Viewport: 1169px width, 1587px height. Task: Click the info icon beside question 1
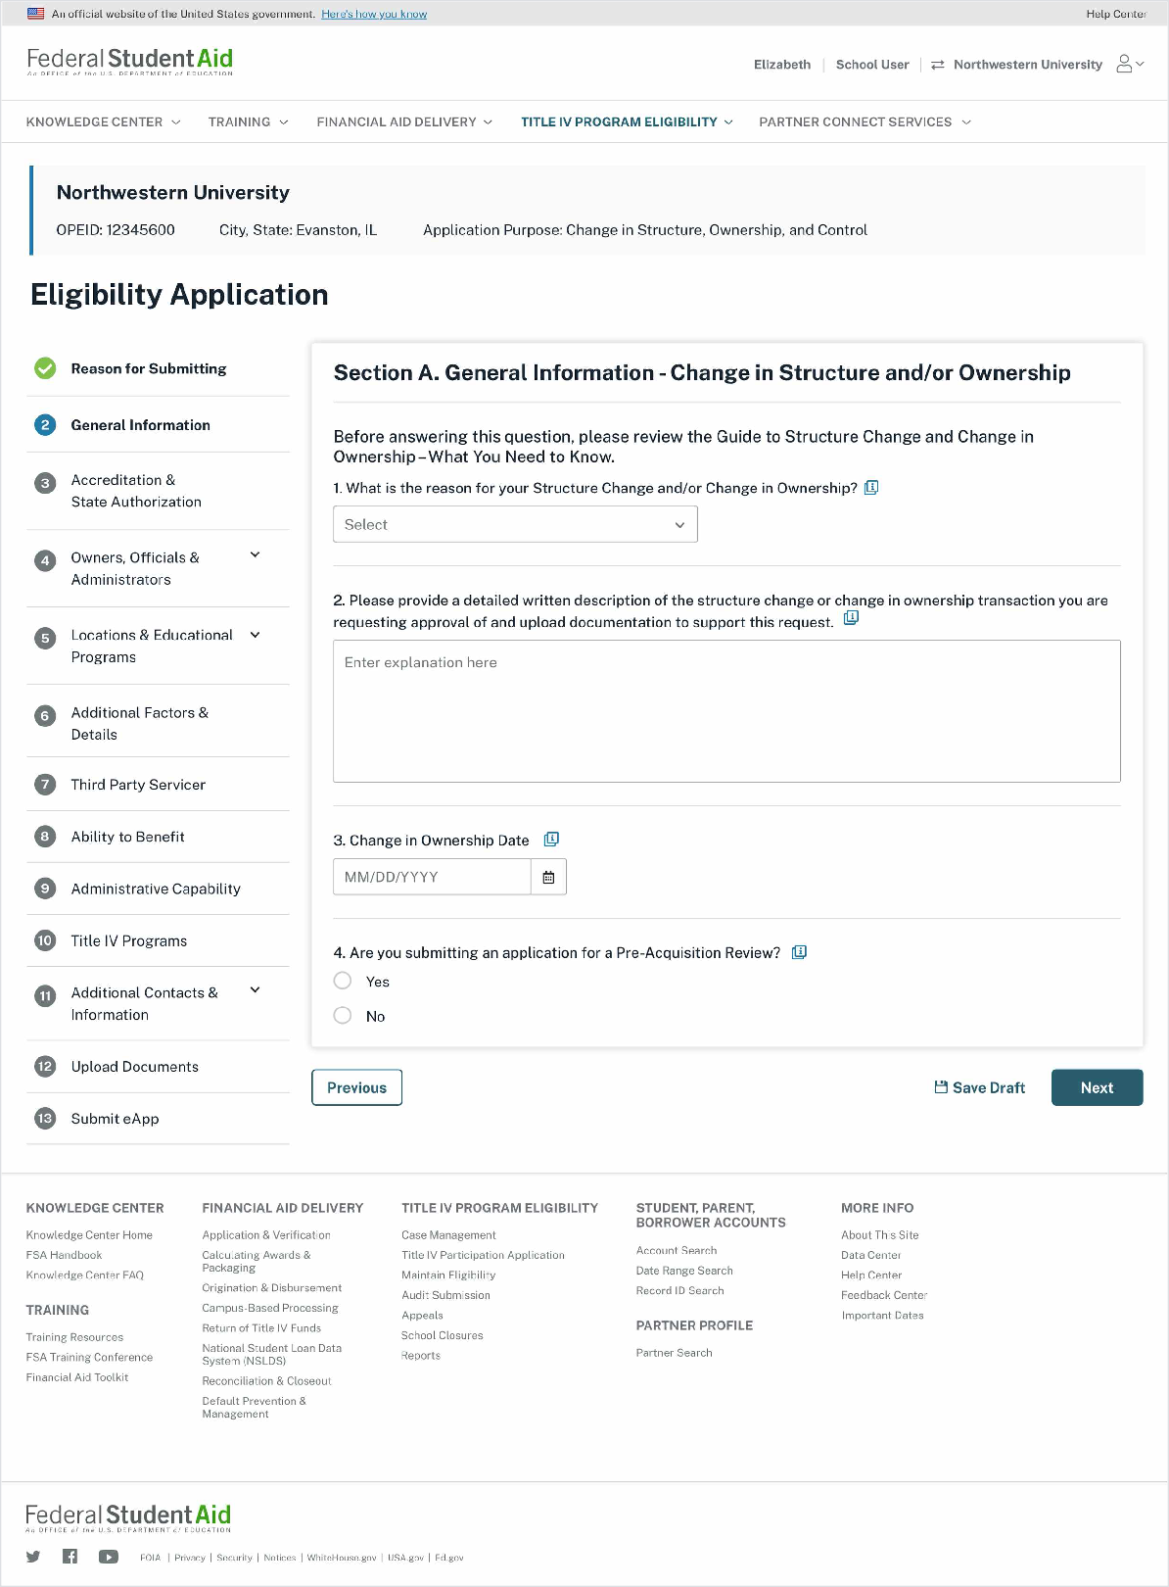tap(871, 488)
